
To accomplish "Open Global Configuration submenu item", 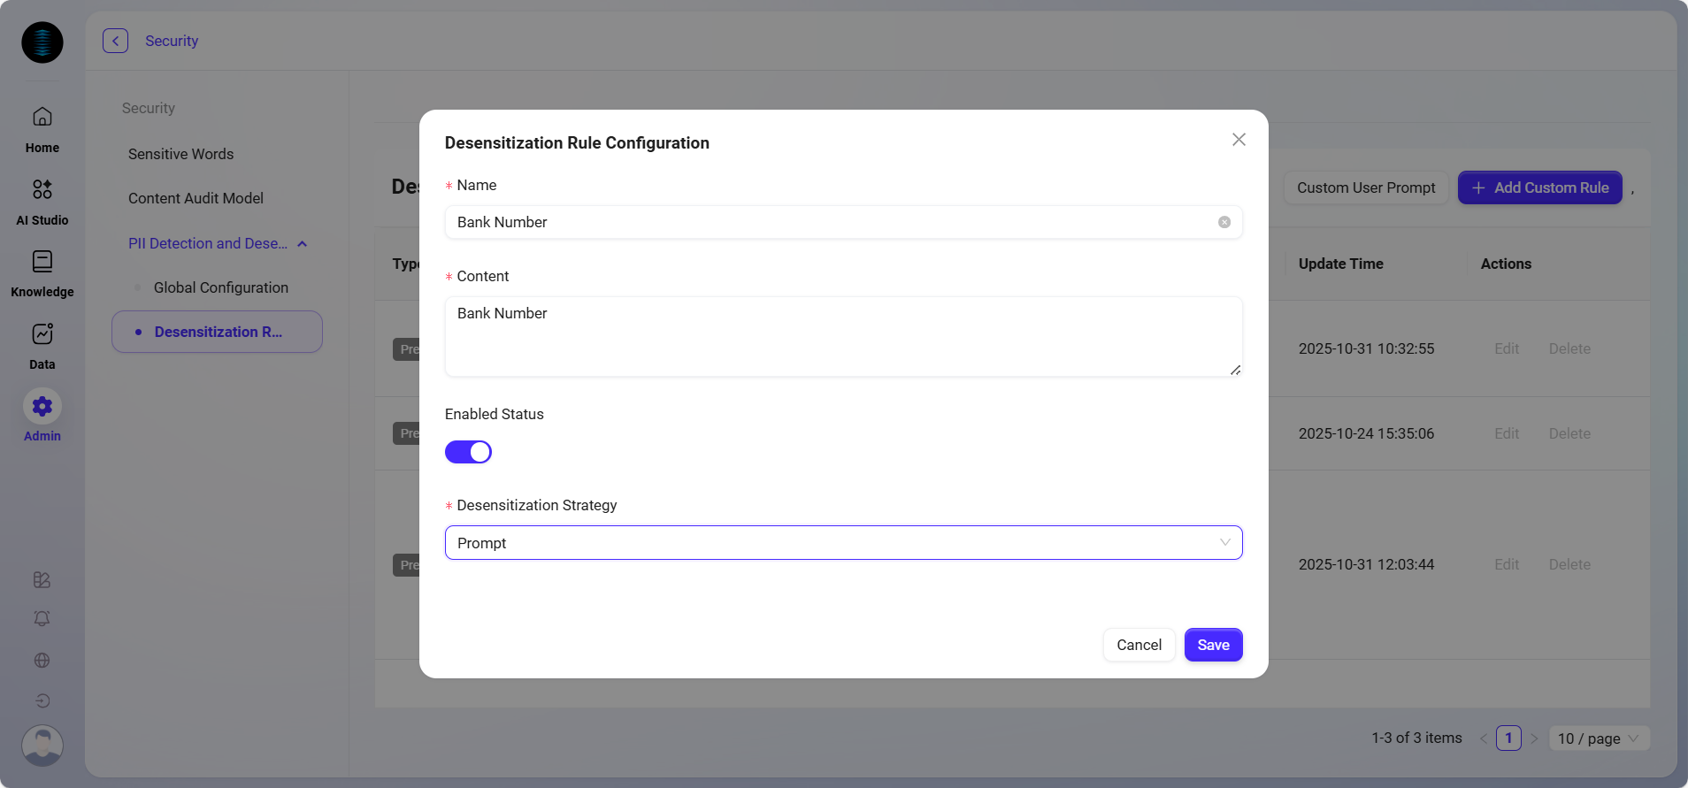I will (220, 287).
